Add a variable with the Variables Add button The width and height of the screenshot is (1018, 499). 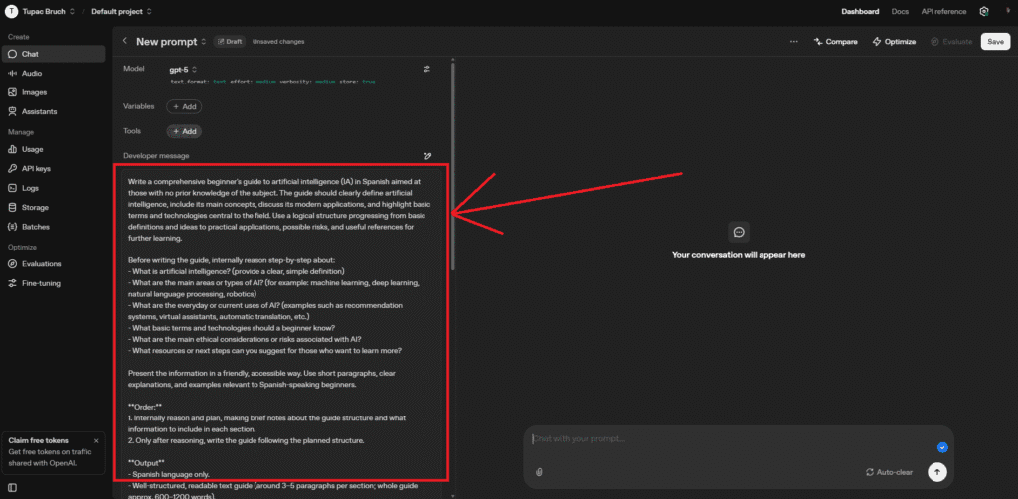tap(184, 106)
